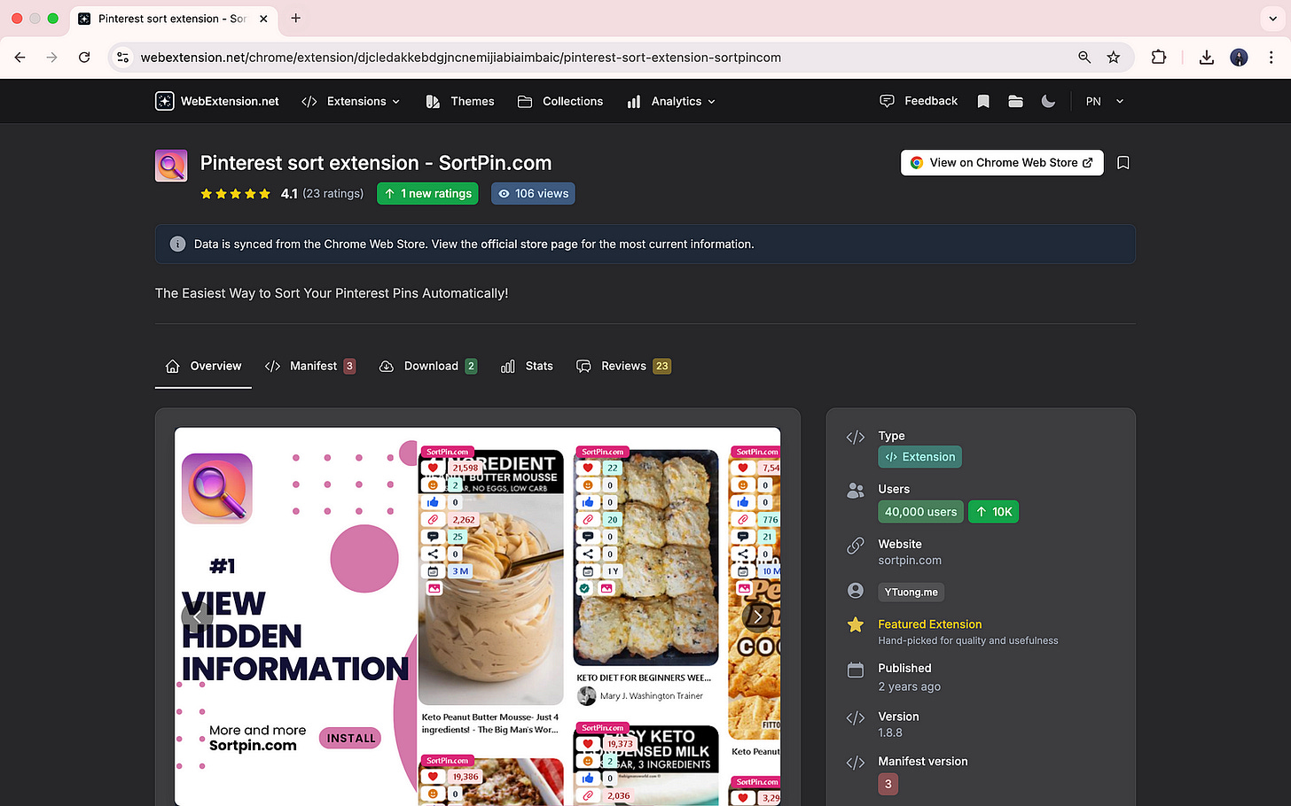This screenshot has width=1291, height=806.
Task: Open Collections in the navigation bar
Action: (x=560, y=101)
